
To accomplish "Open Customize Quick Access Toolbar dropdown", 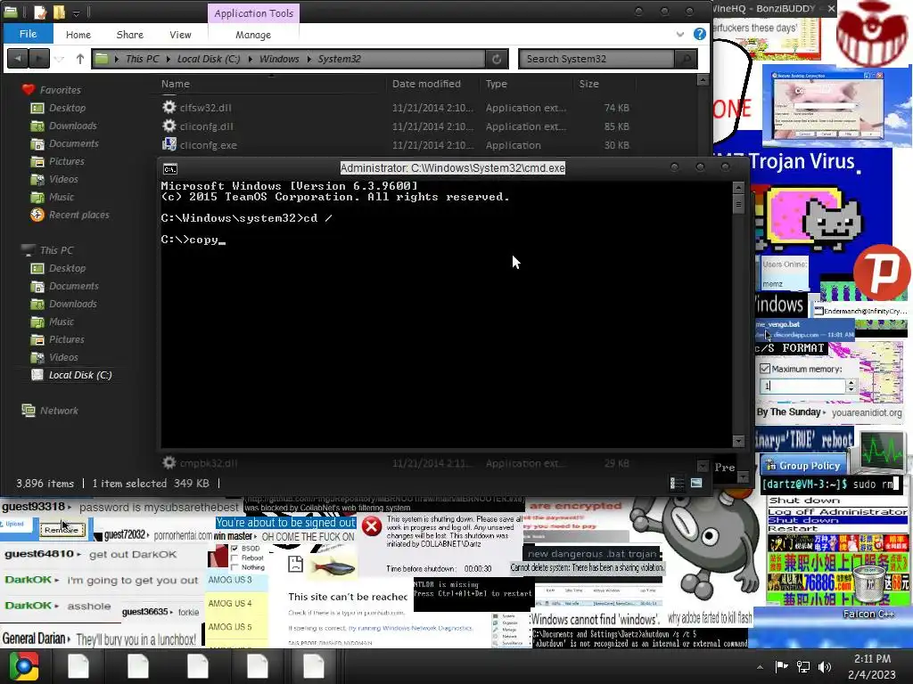I will [x=76, y=12].
